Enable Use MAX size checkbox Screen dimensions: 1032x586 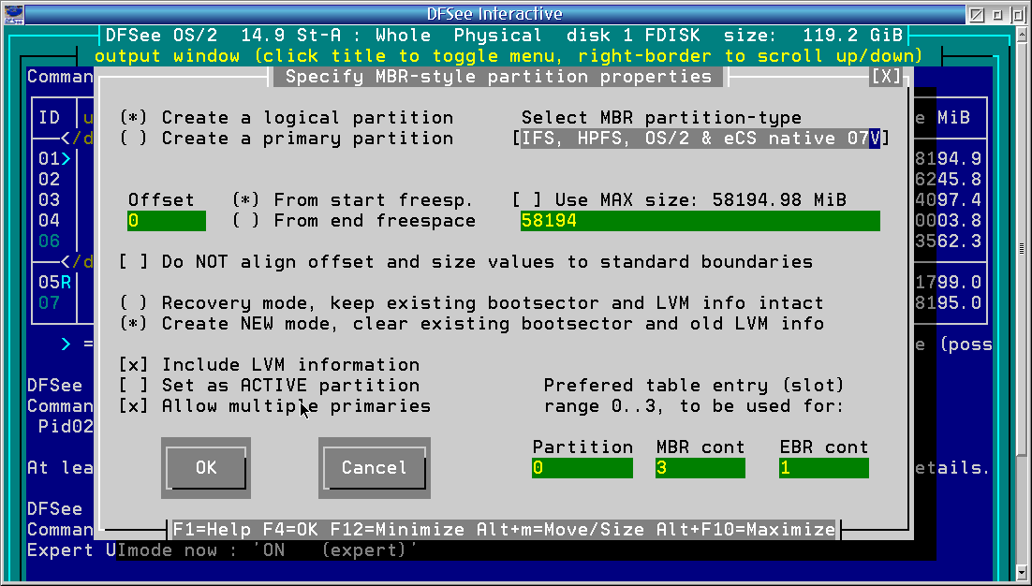[679, 200]
